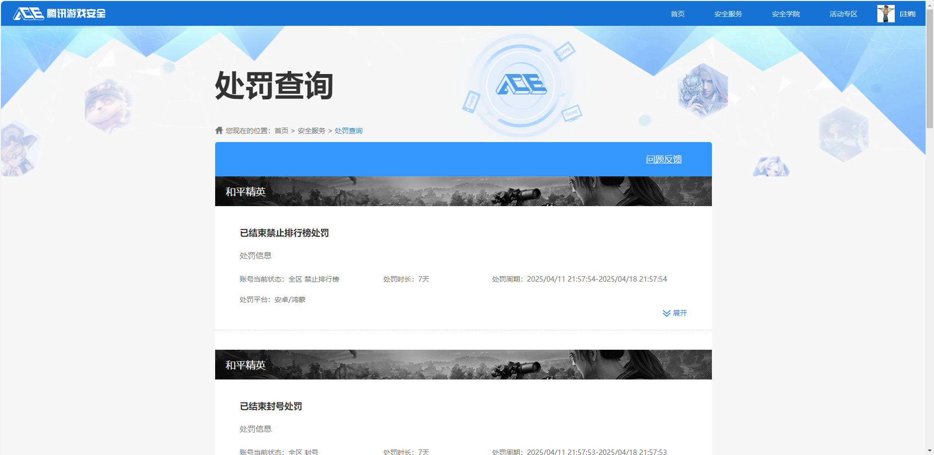Click the large circular ACE emblem
This screenshot has width=934, height=455.
[x=521, y=85]
